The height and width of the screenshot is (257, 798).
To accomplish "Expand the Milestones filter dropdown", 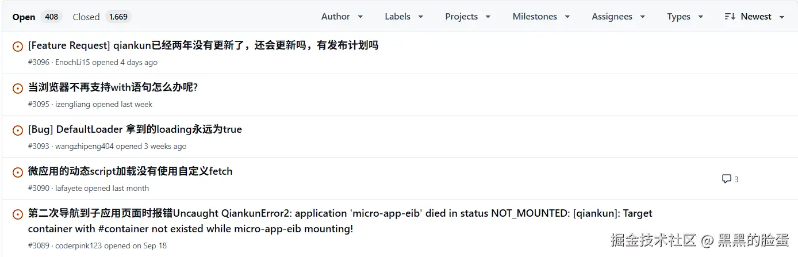I will [x=541, y=17].
